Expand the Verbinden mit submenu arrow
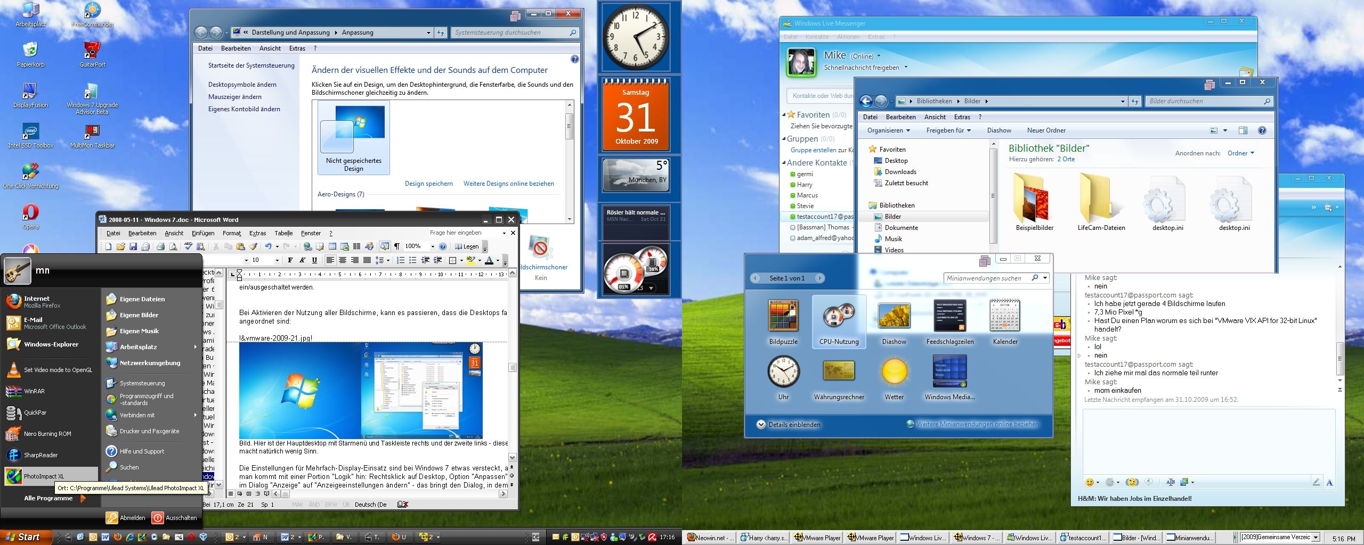This screenshot has height=545, width=1364. [x=196, y=415]
